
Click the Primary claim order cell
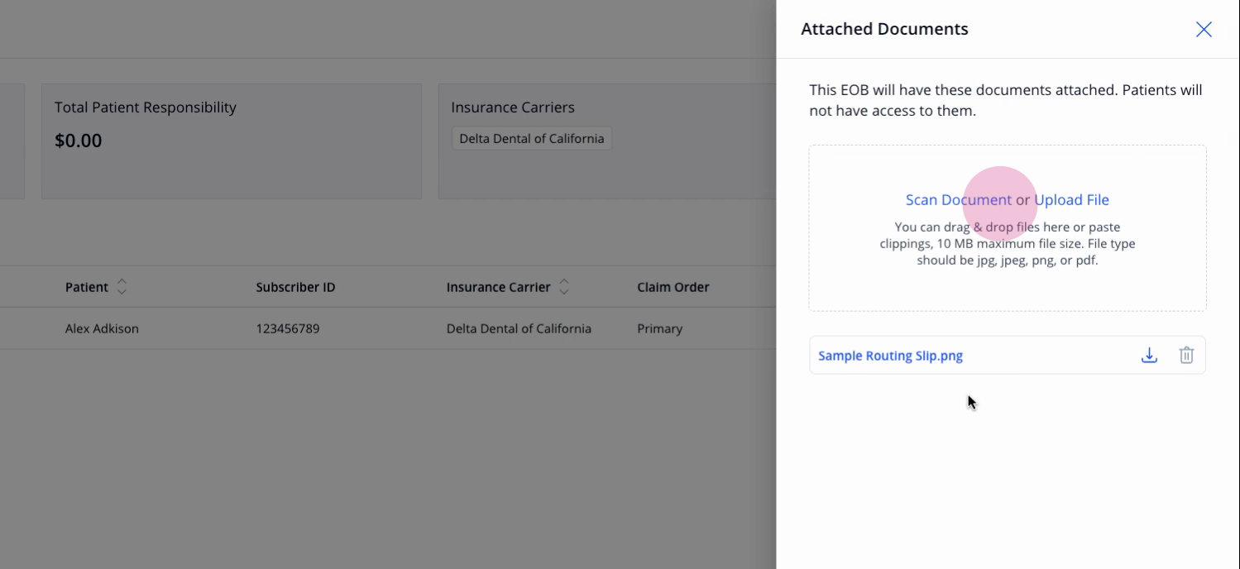[659, 328]
